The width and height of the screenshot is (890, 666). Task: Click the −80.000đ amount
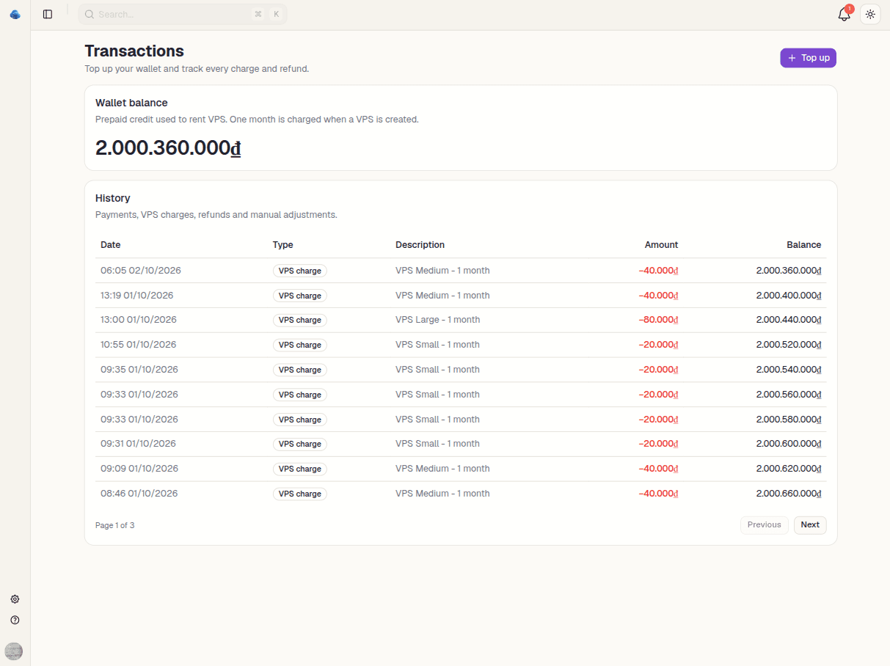658,320
